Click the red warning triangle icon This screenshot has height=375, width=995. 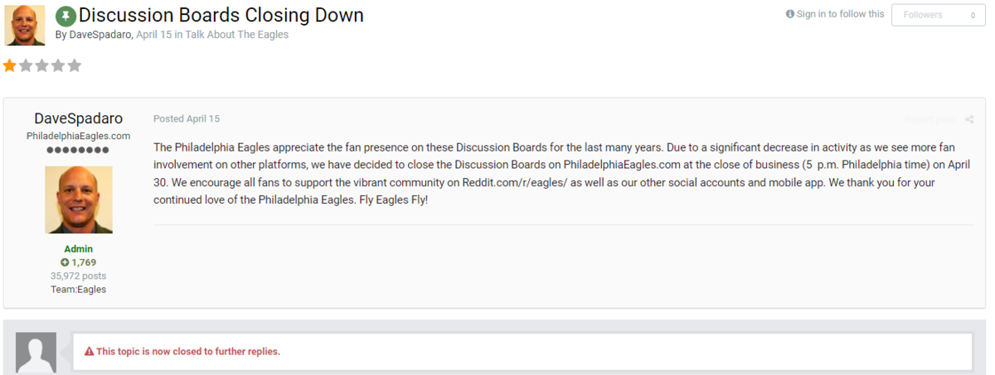click(x=89, y=352)
